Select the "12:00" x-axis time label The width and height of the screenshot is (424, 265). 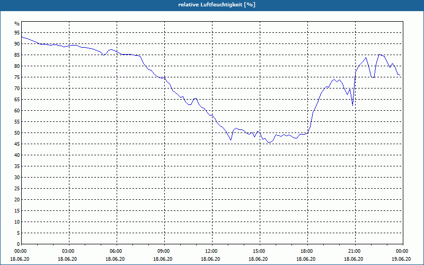click(211, 251)
